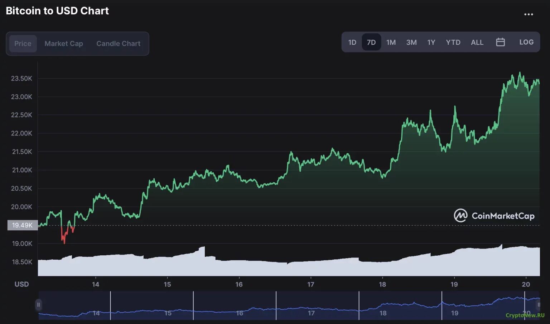
Task: Grab the right range slider handle
Action: [x=538, y=305]
